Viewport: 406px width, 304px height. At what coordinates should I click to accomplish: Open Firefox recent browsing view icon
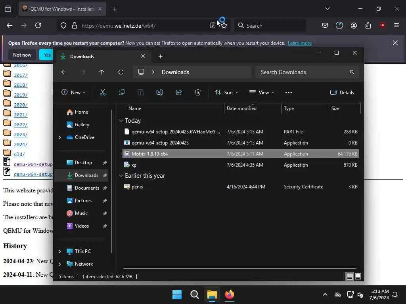pyautogui.click(x=8, y=9)
